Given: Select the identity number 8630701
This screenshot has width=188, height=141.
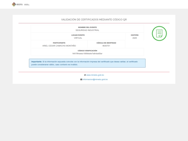Looking at the screenshot, I should point(106,46).
